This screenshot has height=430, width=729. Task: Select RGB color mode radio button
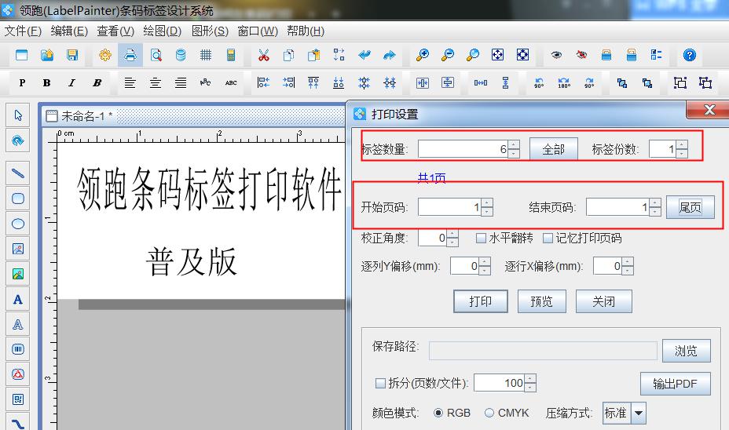pyautogui.click(x=438, y=413)
